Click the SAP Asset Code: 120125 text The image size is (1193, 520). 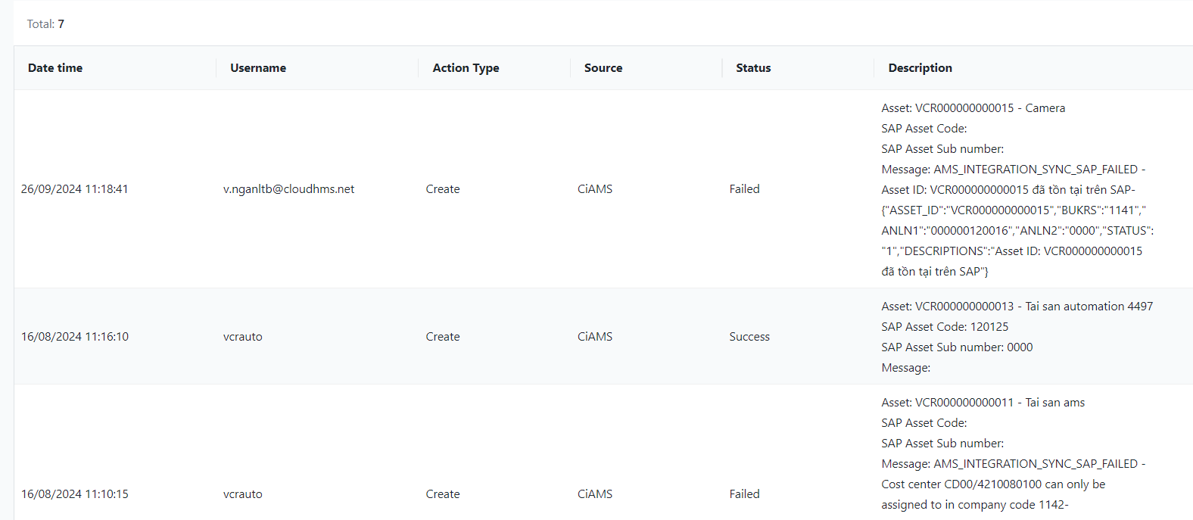(x=945, y=327)
